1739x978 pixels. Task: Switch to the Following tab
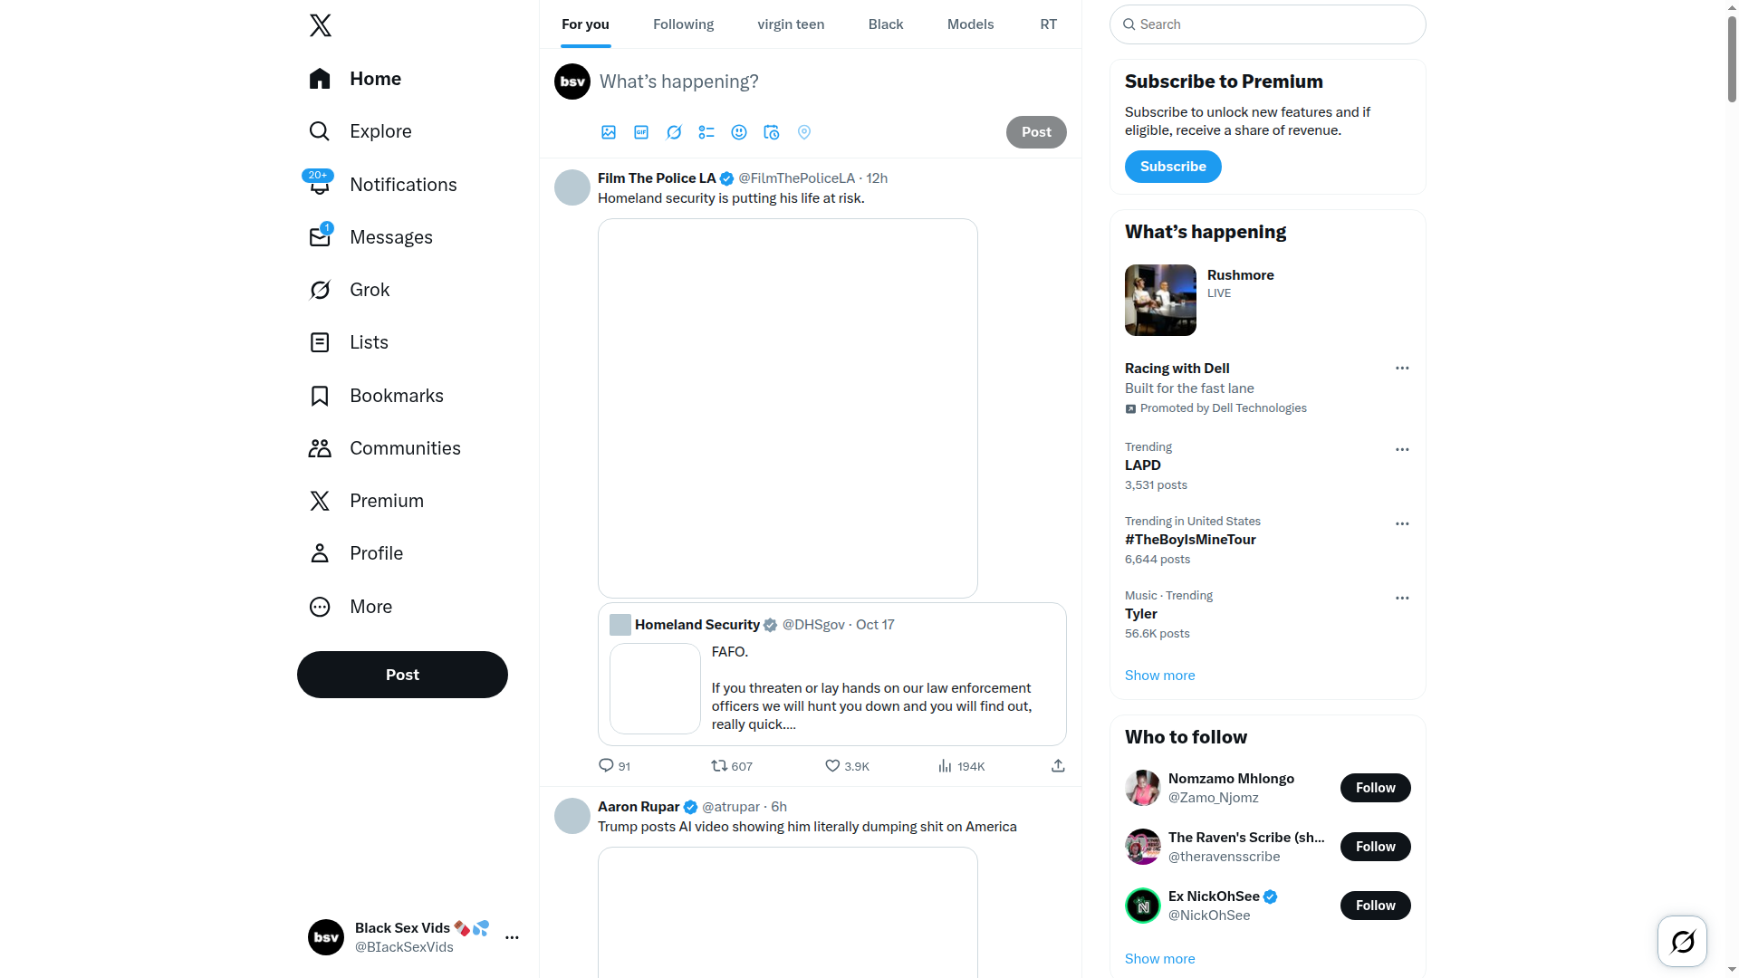click(x=683, y=24)
